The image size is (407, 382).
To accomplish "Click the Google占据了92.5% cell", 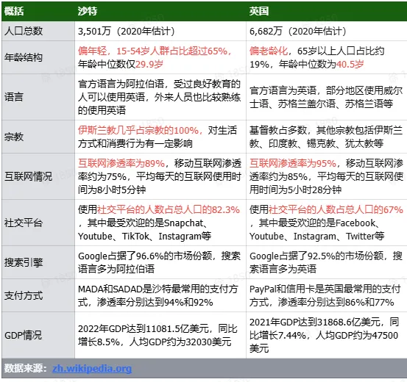I will coord(327,262).
